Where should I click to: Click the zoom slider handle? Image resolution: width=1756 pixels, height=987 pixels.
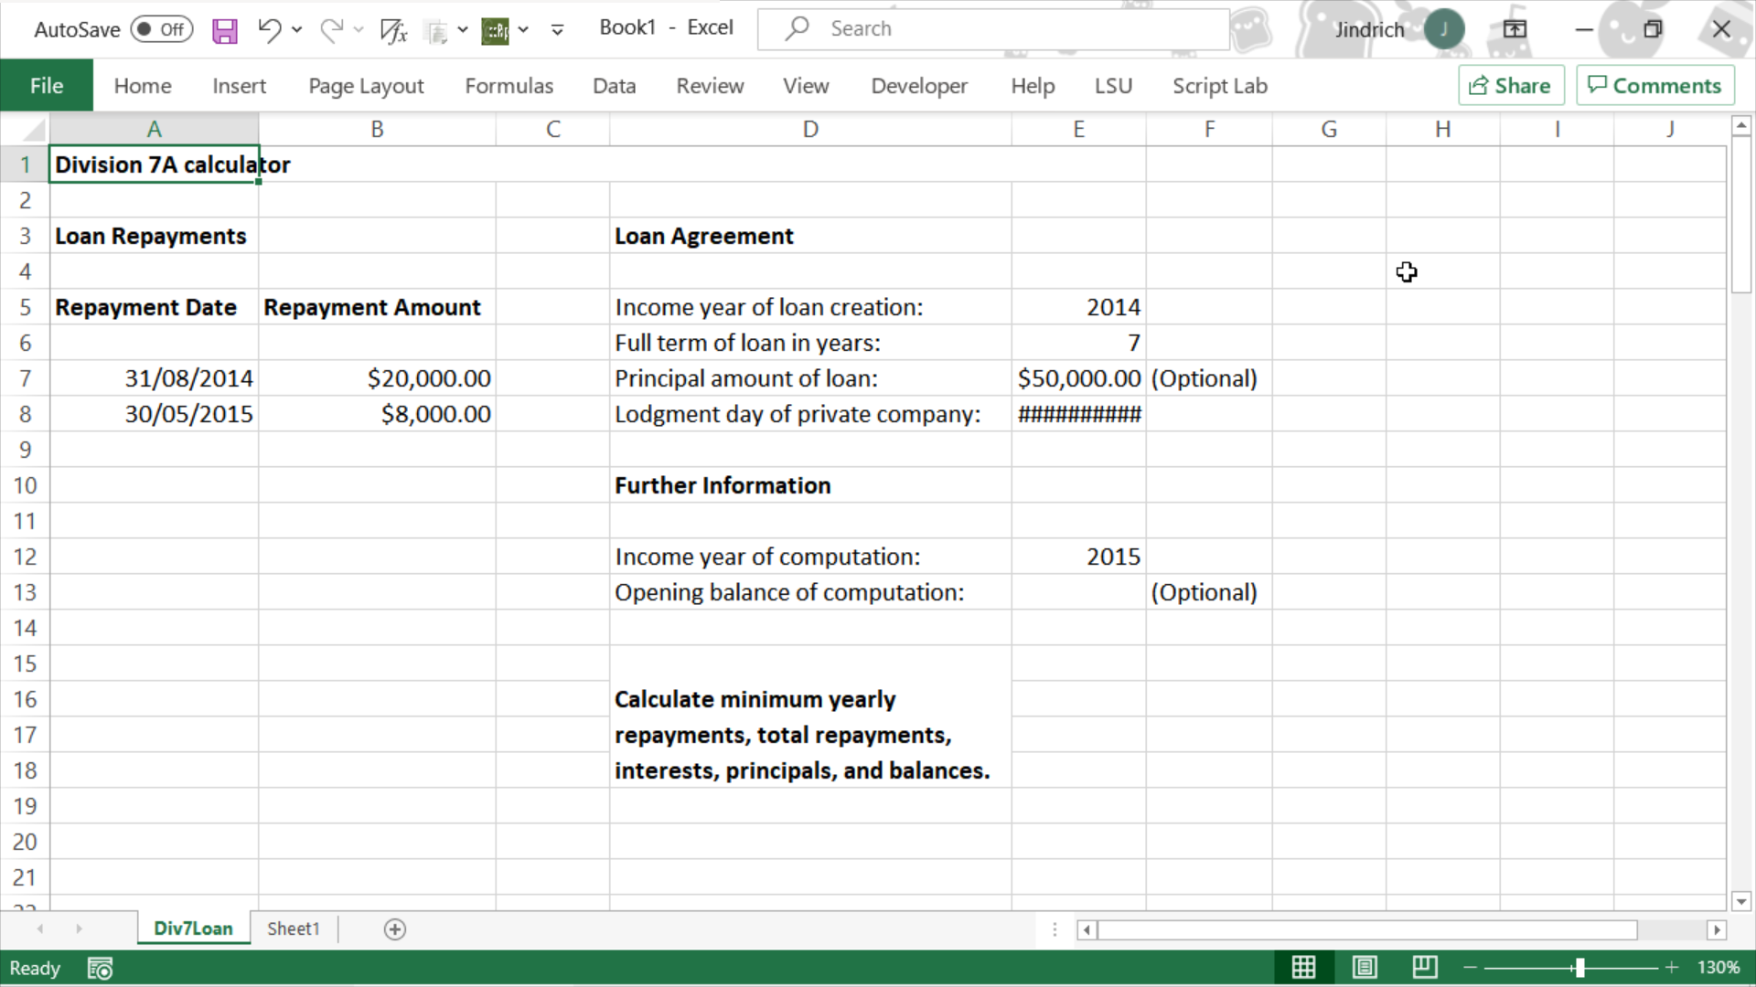pyautogui.click(x=1579, y=967)
